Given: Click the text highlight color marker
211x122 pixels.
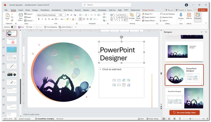Looking at the screenshot, I should [68, 19].
